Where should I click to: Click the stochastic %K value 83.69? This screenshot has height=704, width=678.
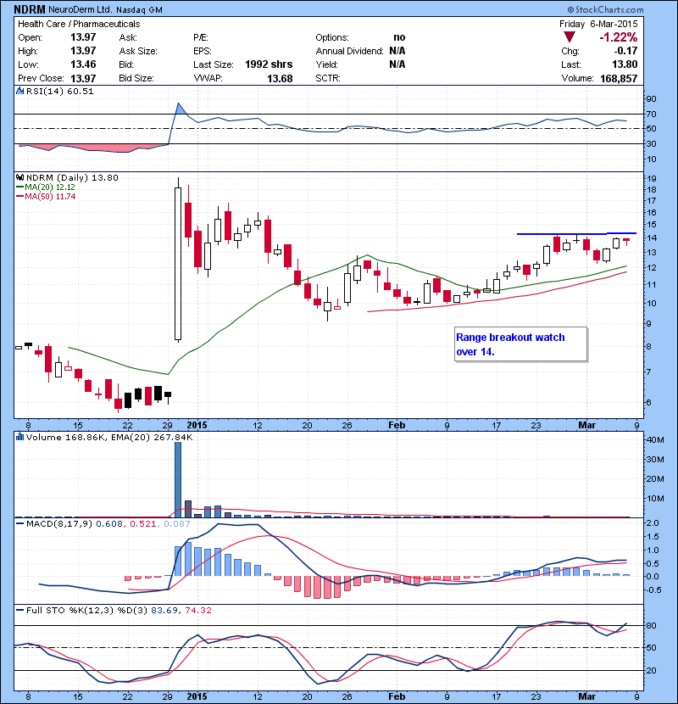point(164,610)
